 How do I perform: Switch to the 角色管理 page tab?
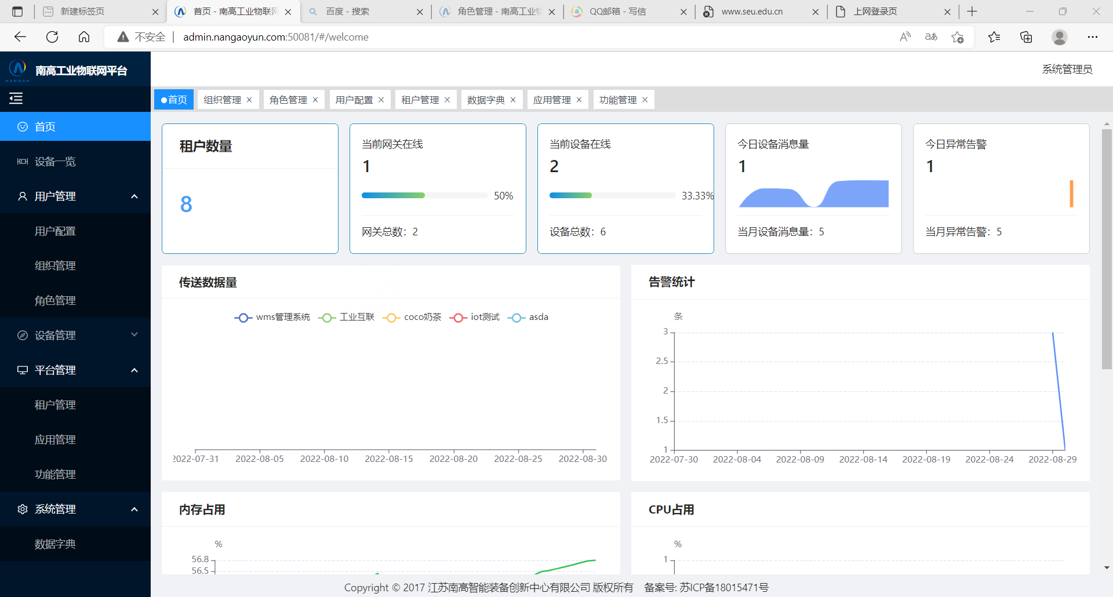pyautogui.click(x=288, y=100)
